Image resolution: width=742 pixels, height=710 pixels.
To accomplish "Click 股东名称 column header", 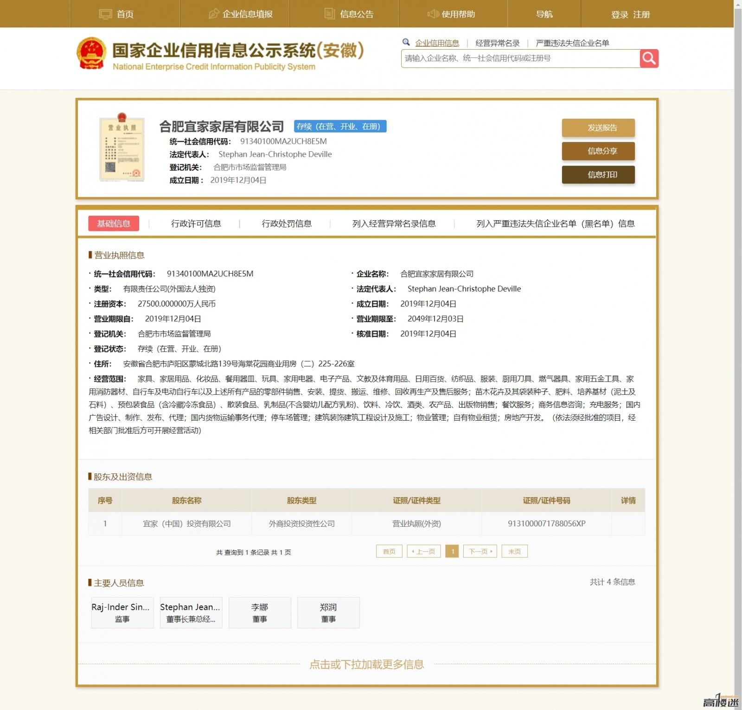I will [x=187, y=500].
